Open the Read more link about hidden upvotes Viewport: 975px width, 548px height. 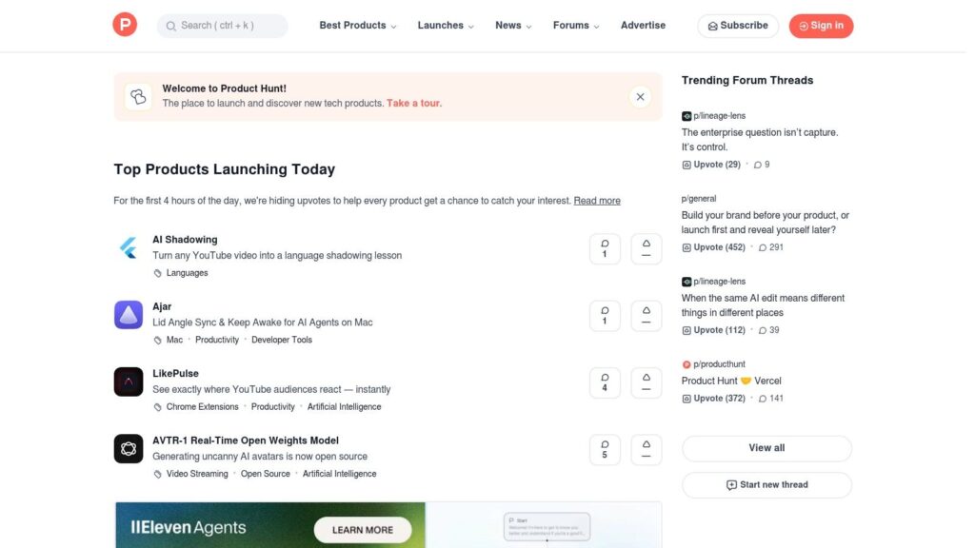597,201
